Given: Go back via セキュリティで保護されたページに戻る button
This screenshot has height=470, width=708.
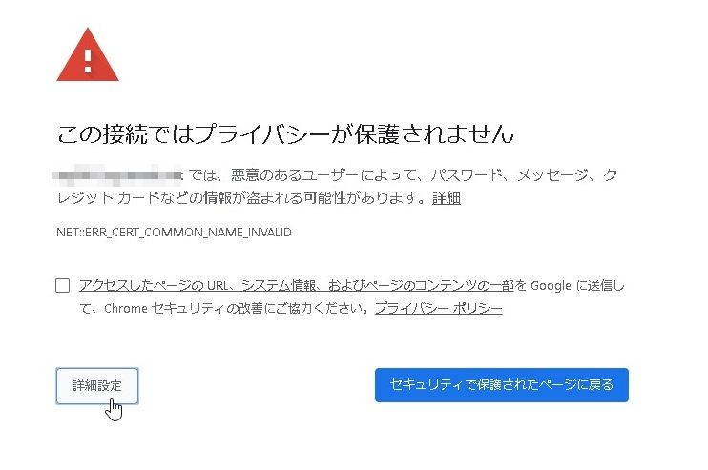Looking at the screenshot, I should pos(502,385).
